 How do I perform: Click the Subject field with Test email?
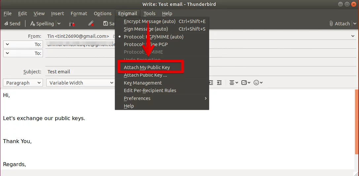[x=80, y=72]
